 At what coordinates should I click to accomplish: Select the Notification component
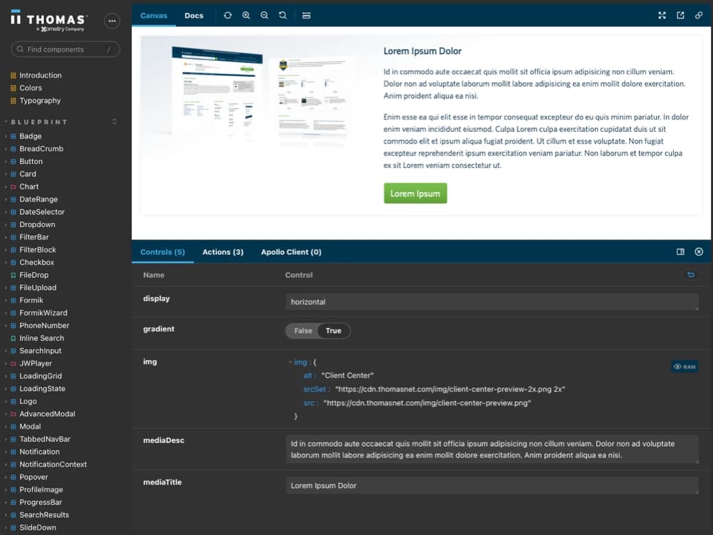coord(40,452)
